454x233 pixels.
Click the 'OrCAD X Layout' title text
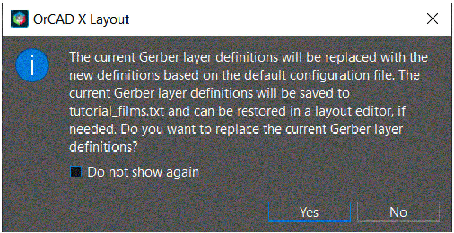(x=81, y=19)
